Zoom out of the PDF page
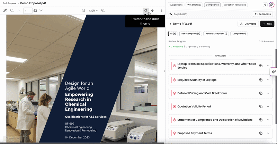The height and width of the screenshot is (144, 277). pyautogui.click(x=83, y=10)
